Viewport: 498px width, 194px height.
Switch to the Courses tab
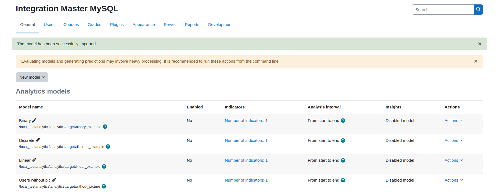(x=71, y=25)
